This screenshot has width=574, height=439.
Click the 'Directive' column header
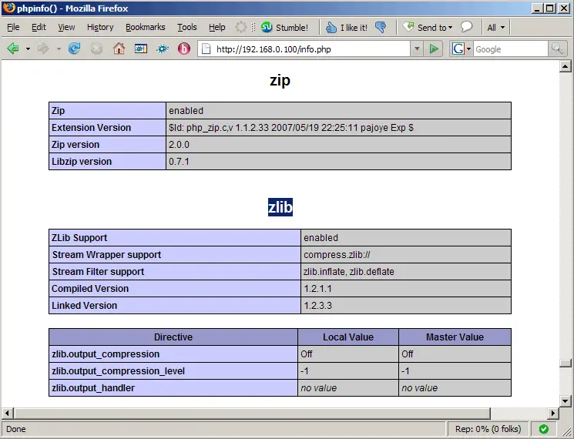(x=173, y=337)
